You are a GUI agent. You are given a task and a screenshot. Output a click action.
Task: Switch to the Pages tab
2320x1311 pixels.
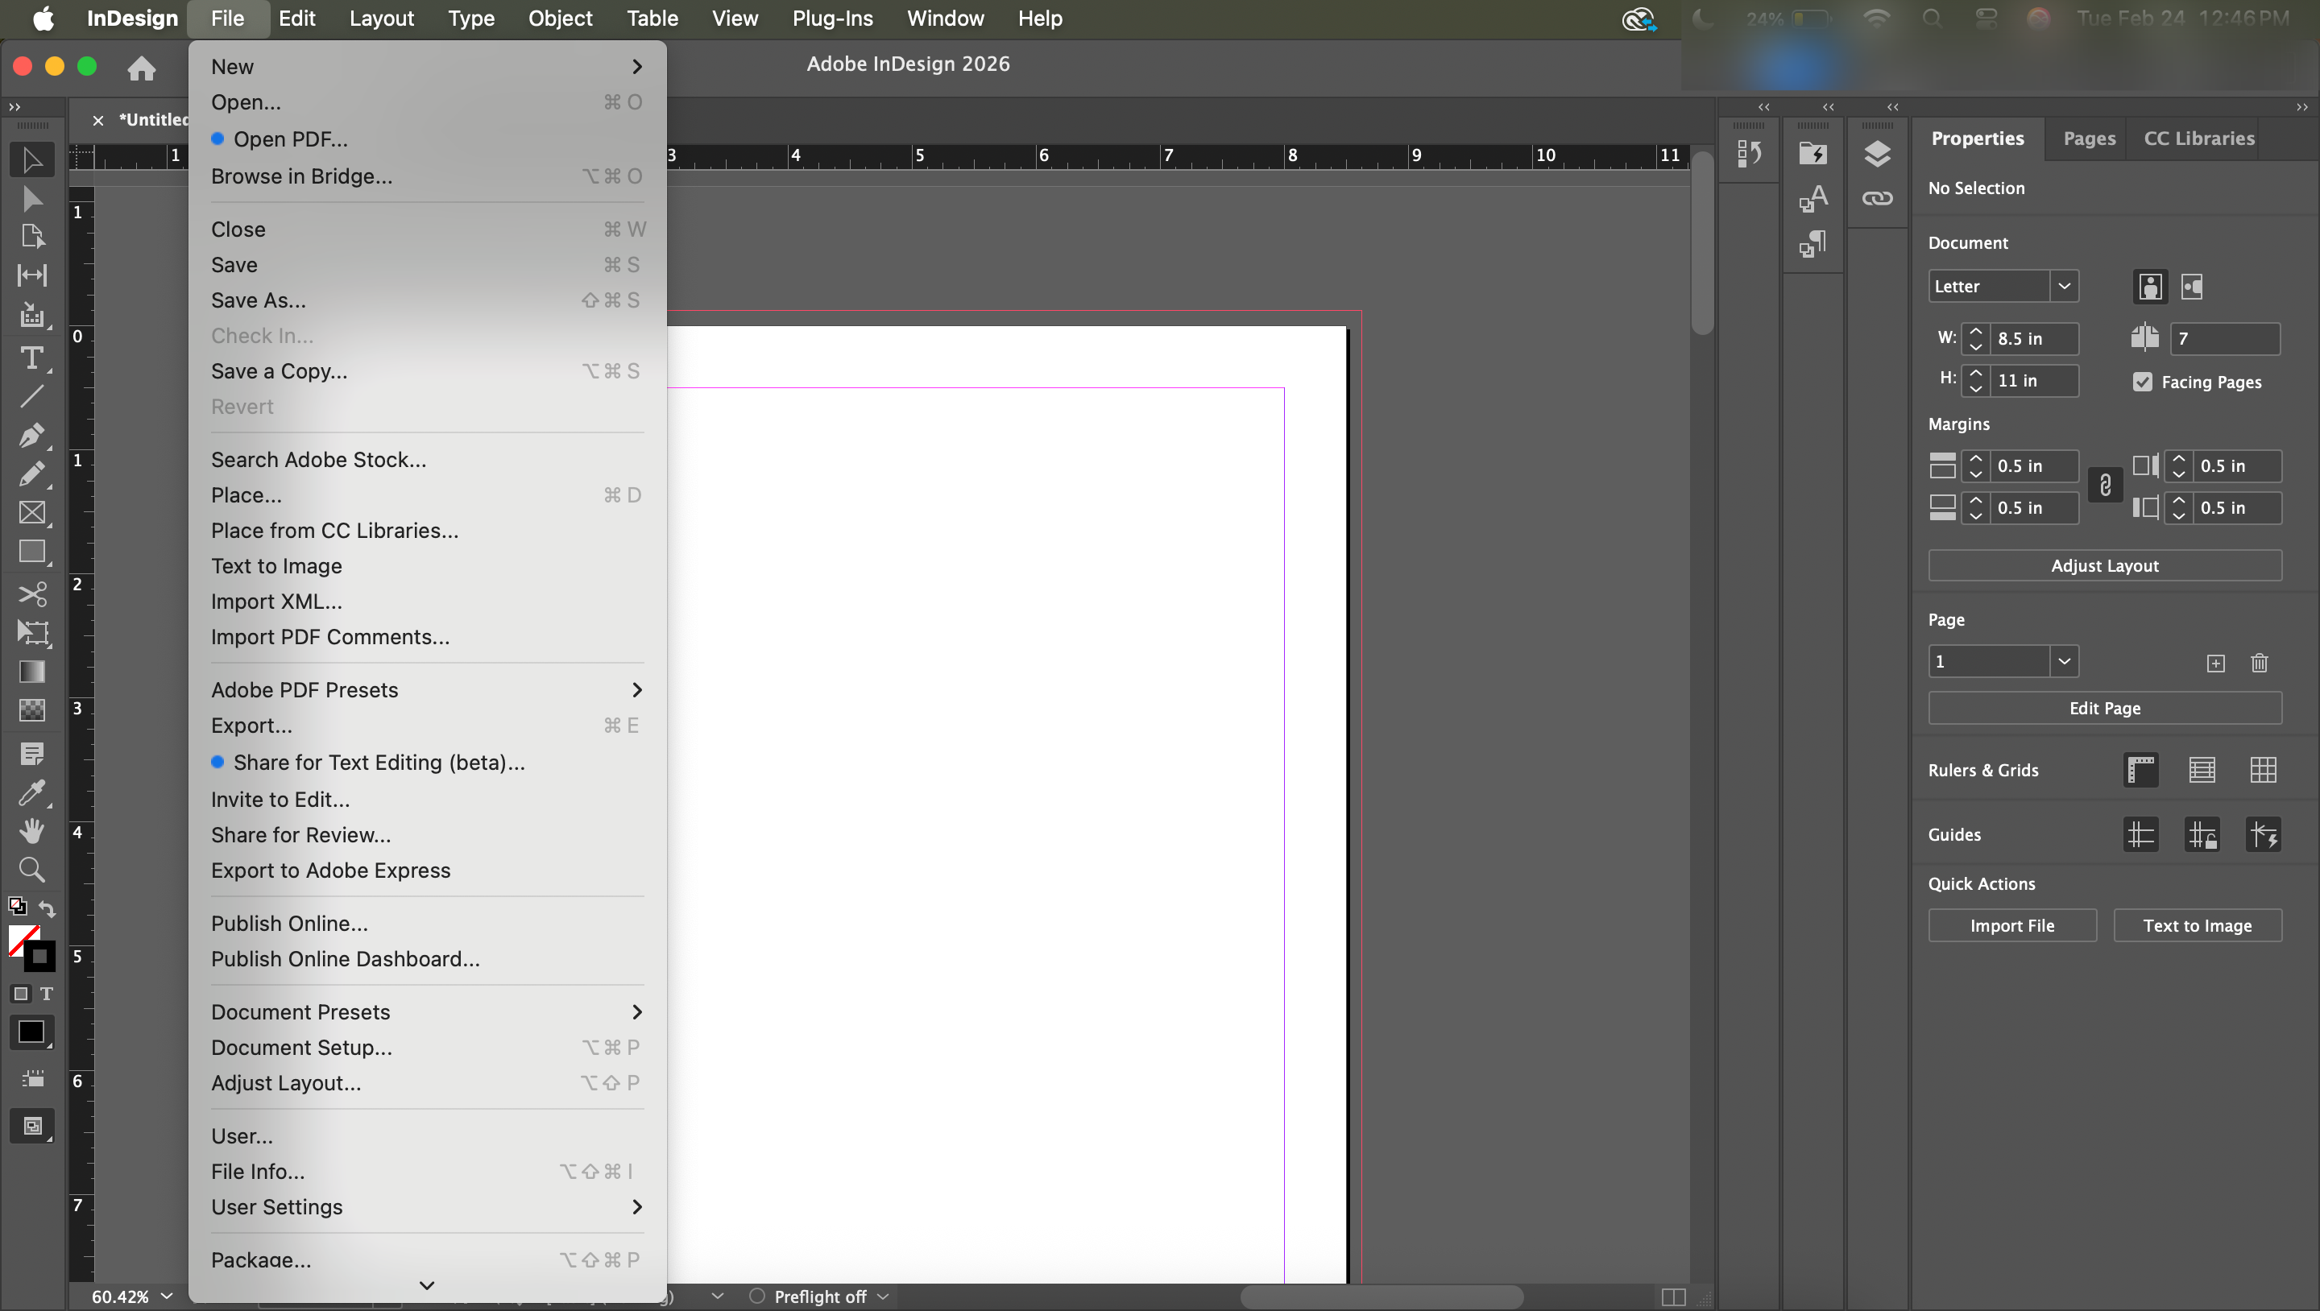[x=2089, y=139]
